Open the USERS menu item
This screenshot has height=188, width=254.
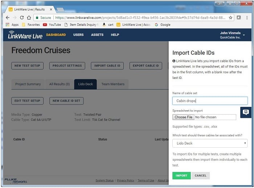[78, 35]
